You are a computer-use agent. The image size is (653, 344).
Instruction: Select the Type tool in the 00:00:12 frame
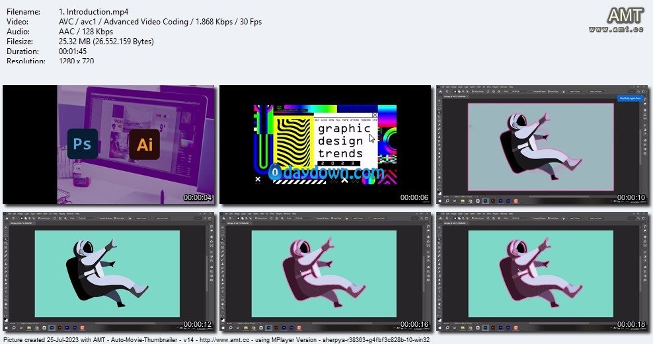[x=6, y=292]
